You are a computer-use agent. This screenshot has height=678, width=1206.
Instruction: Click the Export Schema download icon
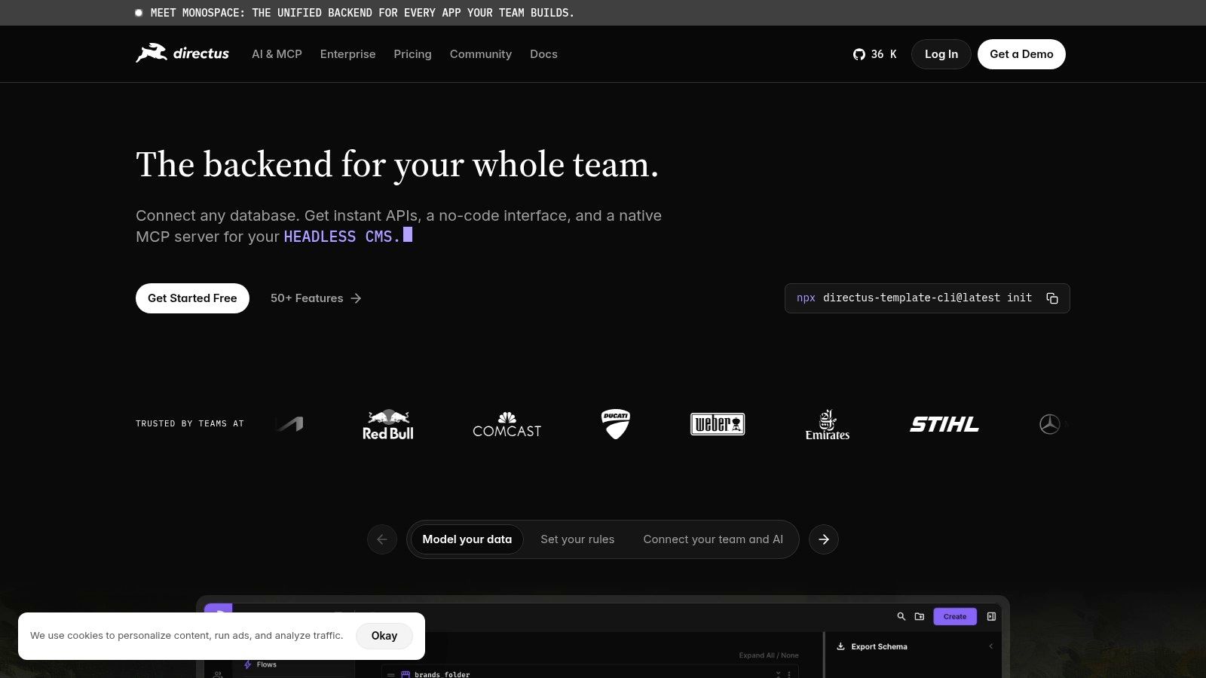840,646
